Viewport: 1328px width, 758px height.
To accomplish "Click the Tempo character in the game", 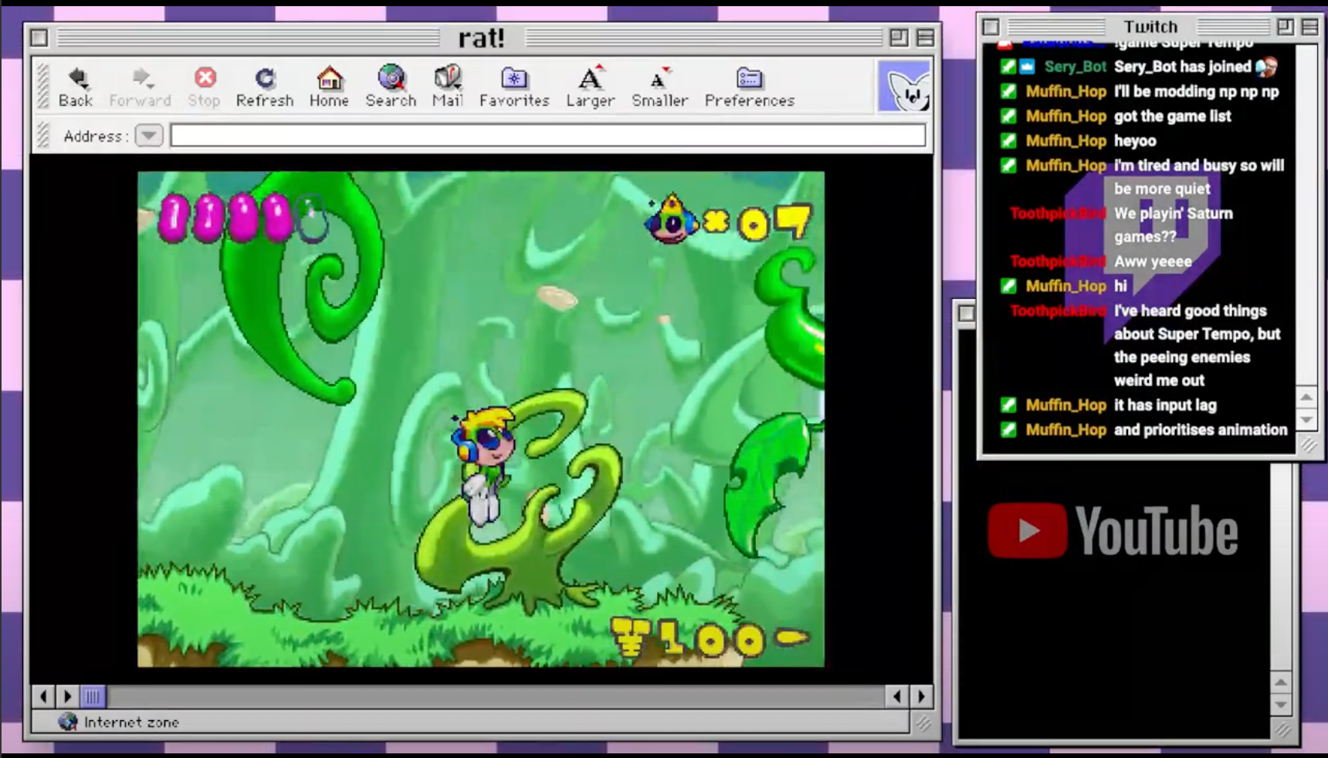I will [x=483, y=465].
